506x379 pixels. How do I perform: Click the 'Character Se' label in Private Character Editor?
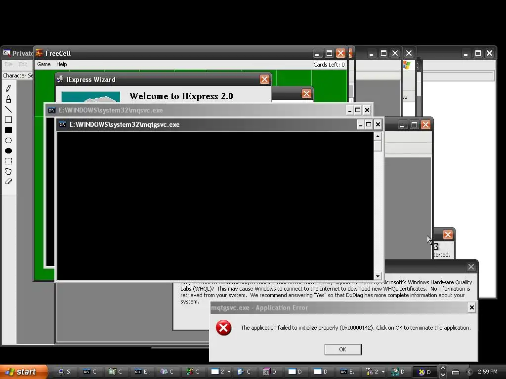(18, 76)
